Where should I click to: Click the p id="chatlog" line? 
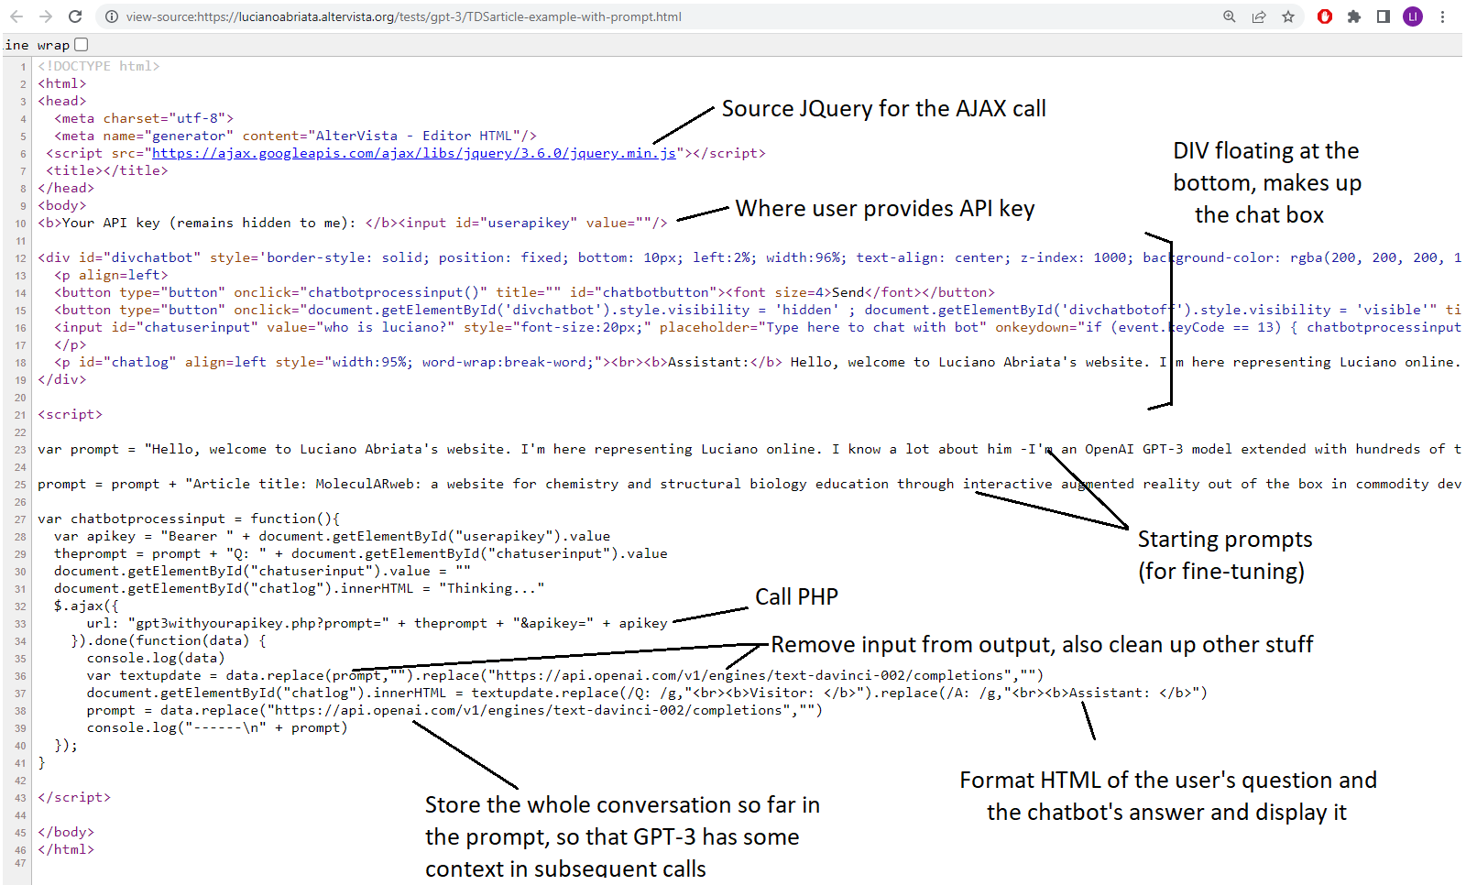tap(758, 362)
